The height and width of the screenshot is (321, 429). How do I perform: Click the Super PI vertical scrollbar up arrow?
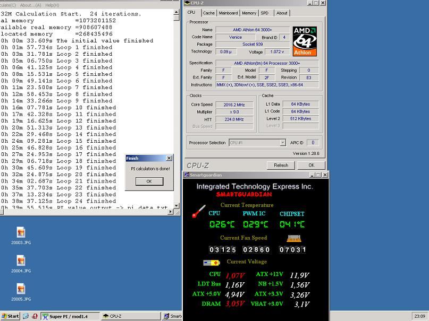(176, 12)
